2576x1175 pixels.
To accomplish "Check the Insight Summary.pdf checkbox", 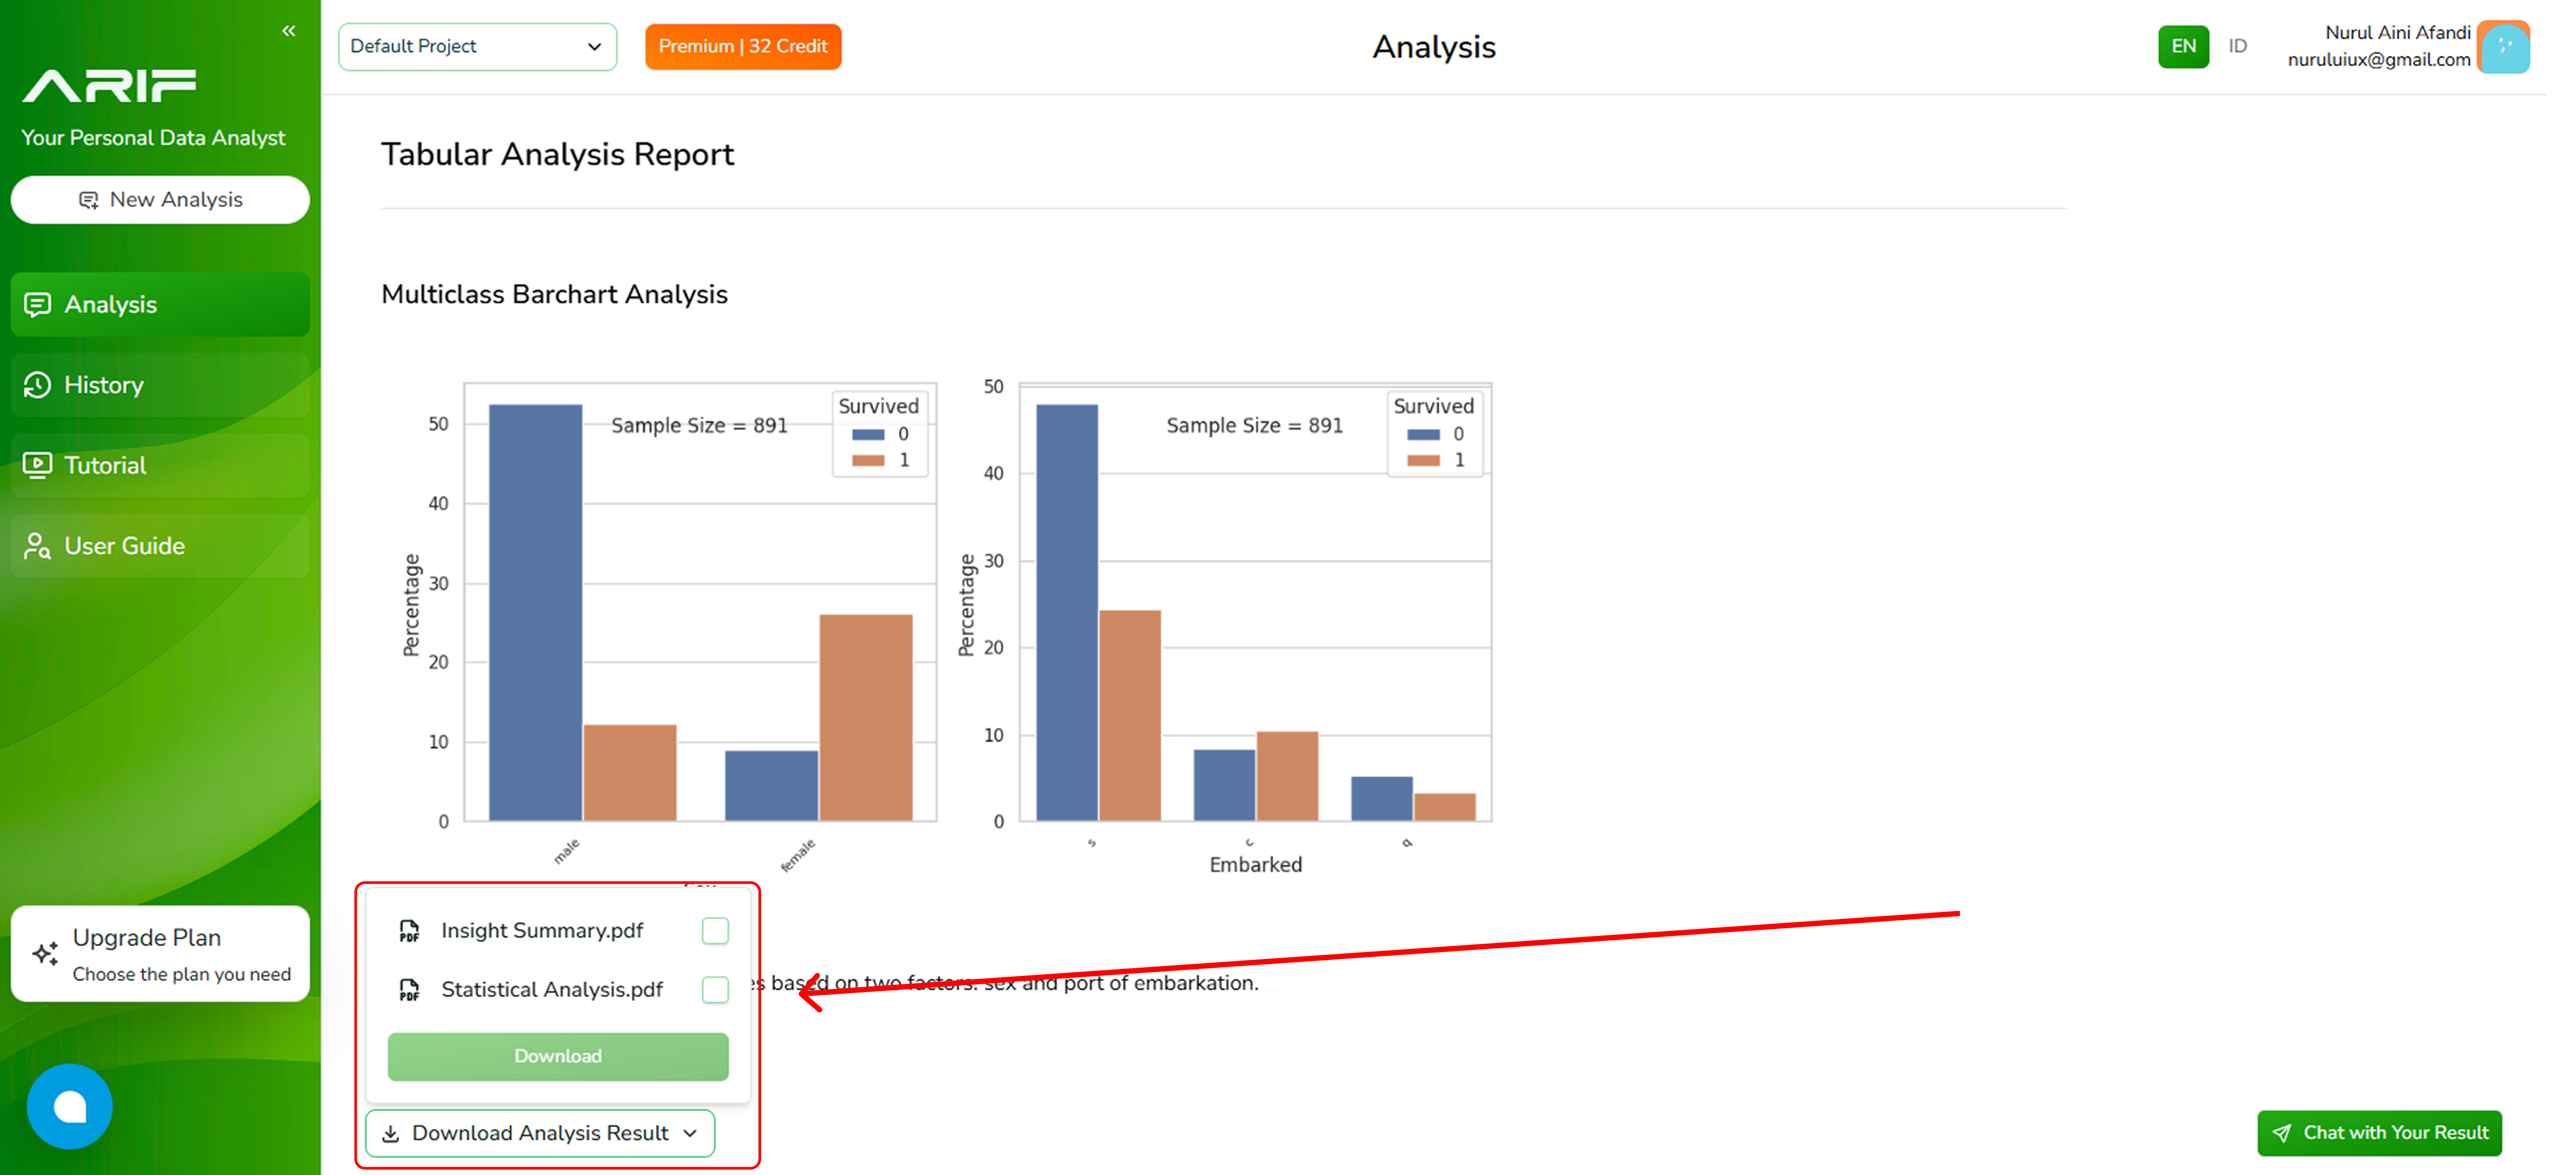I will [715, 931].
